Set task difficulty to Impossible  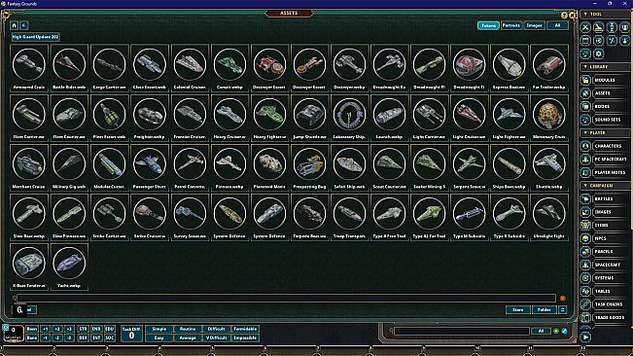[x=245, y=338]
